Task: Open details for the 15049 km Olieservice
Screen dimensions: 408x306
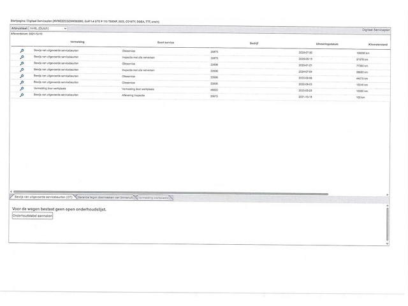Action: (x=22, y=83)
